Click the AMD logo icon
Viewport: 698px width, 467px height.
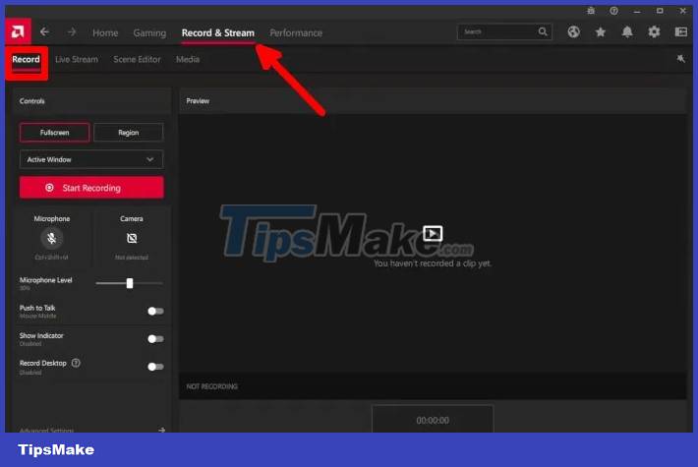(18, 31)
